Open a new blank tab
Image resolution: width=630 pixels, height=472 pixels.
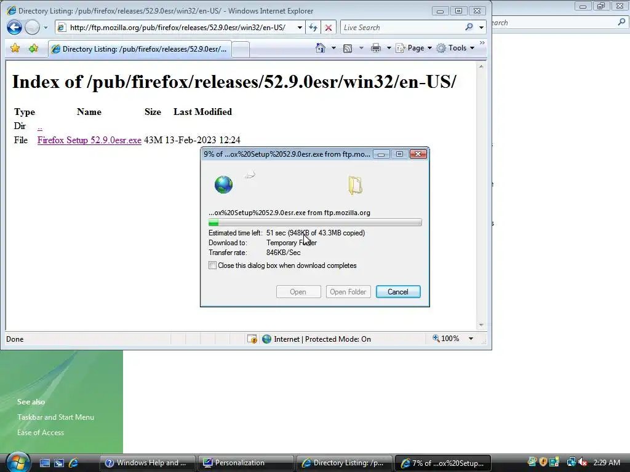coord(241,49)
